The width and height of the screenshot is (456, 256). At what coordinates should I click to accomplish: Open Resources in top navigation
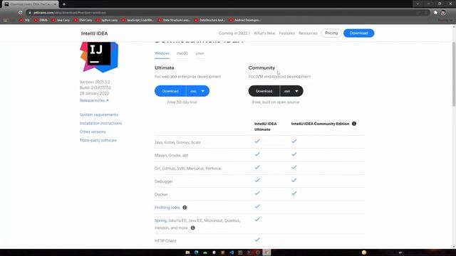[x=308, y=33]
